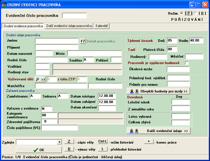The height and width of the screenshot is (161, 210).
Task: Click the Celkem zbývá field
Action: (181, 123)
